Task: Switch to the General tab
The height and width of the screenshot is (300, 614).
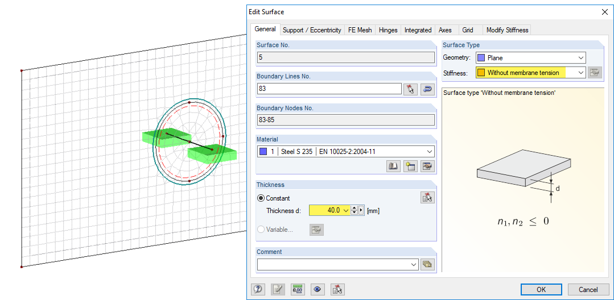Action: tap(265, 29)
